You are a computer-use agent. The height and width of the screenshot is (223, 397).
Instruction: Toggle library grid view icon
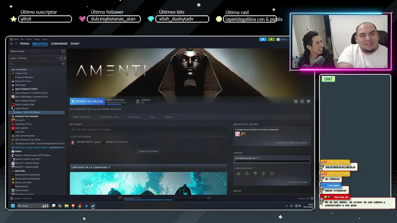pos(63,51)
